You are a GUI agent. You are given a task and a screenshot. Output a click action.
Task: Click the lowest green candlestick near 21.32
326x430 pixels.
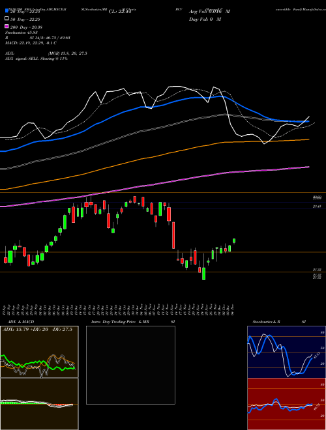tap(203, 274)
